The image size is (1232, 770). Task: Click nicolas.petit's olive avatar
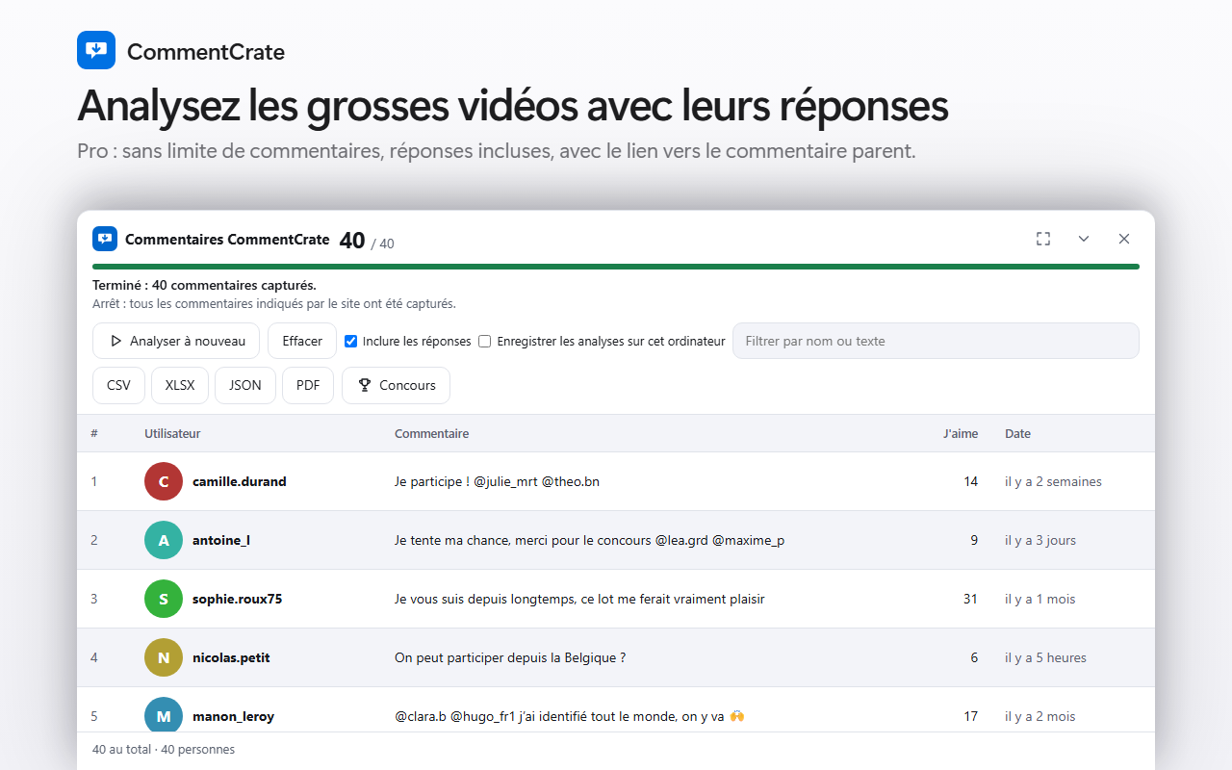click(164, 657)
